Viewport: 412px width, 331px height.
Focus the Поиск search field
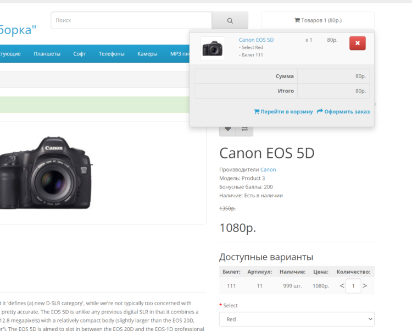click(131, 20)
